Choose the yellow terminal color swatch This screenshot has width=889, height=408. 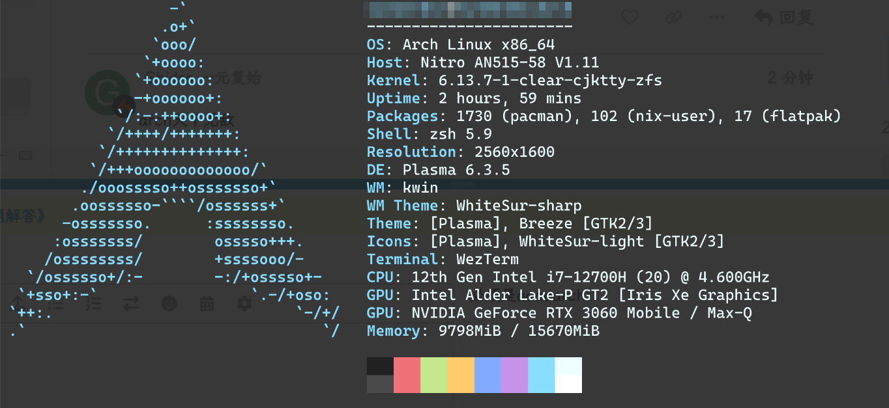461,375
